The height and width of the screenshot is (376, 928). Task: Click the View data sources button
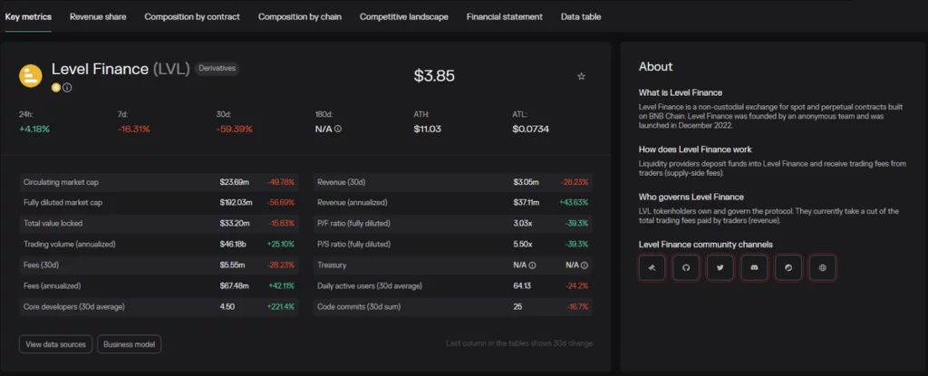(55, 344)
